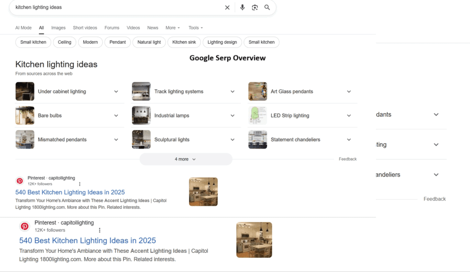The image size is (470, 272).
Task: Click the Pinterest logo on the first result
Action: pos(20,181)
